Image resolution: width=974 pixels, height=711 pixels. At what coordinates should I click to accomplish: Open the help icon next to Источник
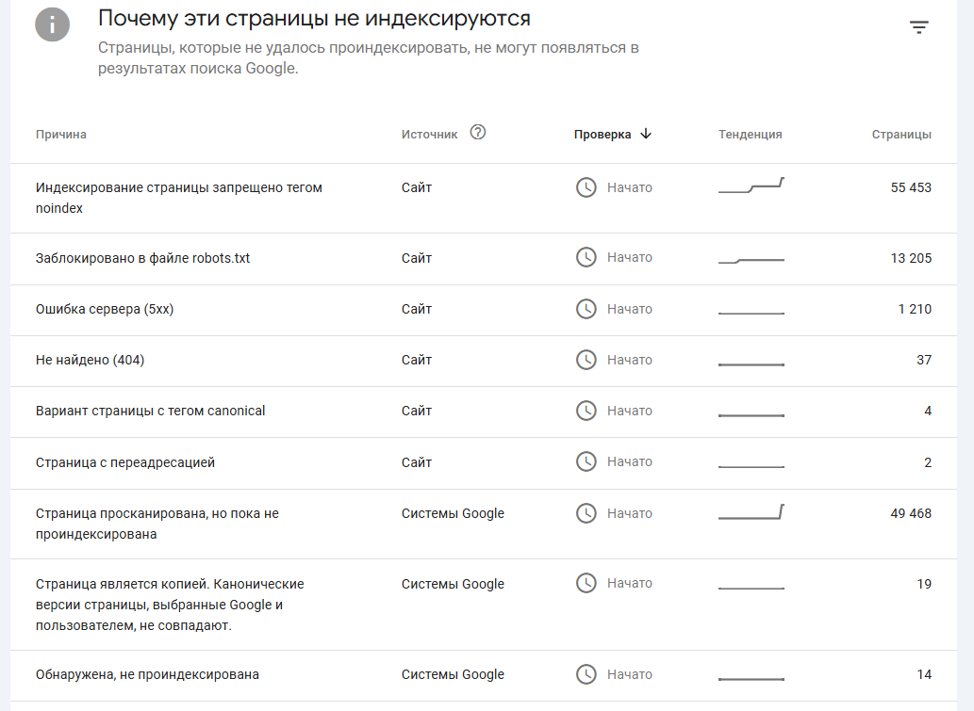(x=478, y=132)
